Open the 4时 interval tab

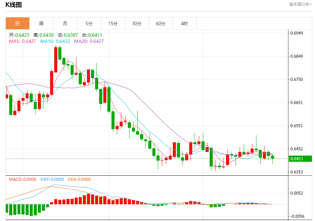pyautogui.click(x=184, y=23)
